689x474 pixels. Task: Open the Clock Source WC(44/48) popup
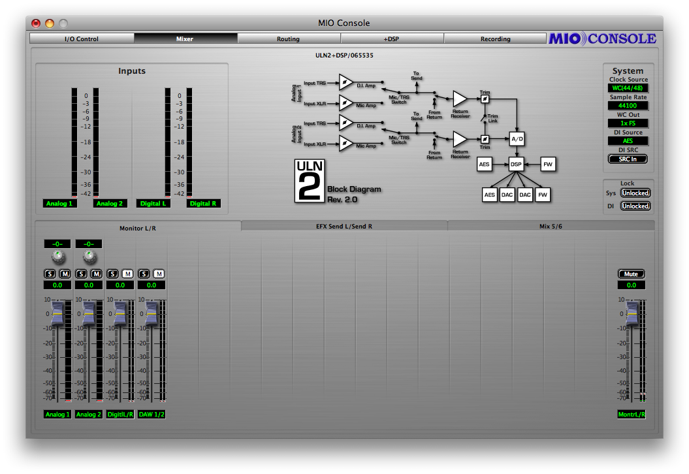(x=628, y=88)
